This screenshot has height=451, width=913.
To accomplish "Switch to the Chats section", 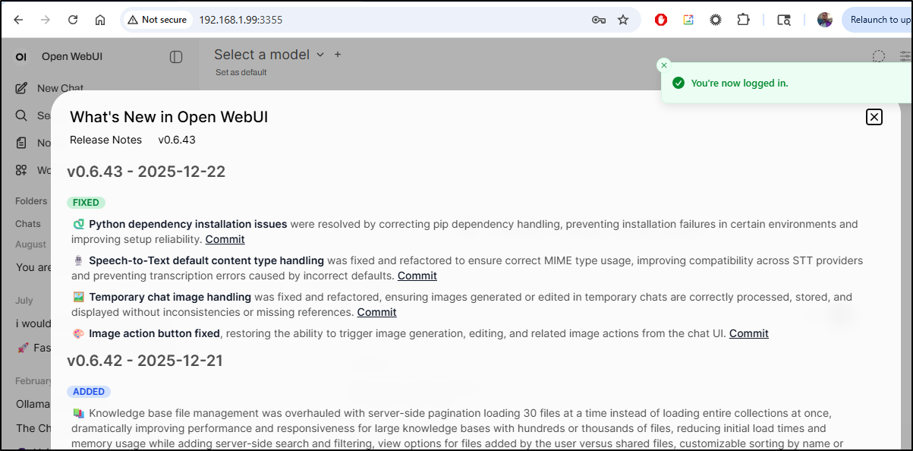I will (x=28, y=223).
